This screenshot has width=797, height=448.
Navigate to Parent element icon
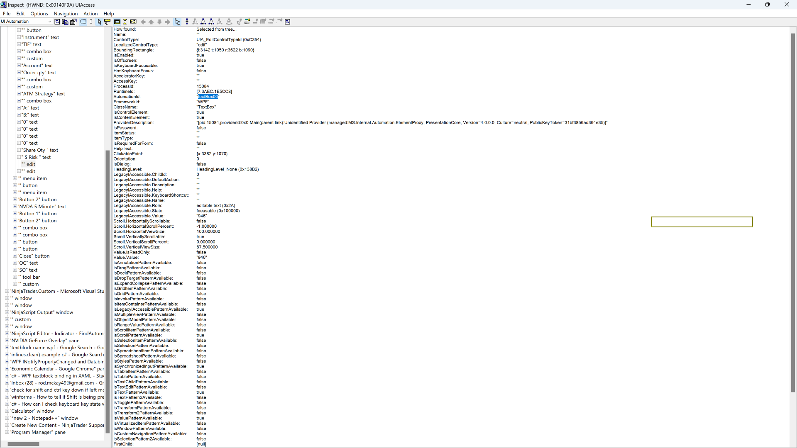[x=187, y=22]
